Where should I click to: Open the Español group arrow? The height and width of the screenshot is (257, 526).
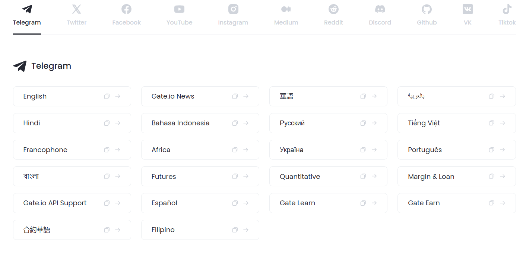point(246,203)
